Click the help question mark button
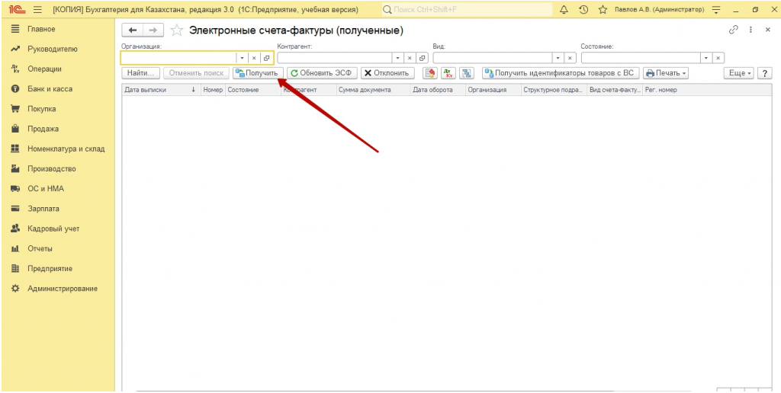The width and height of the screenshot is (781, 393). 763,73
